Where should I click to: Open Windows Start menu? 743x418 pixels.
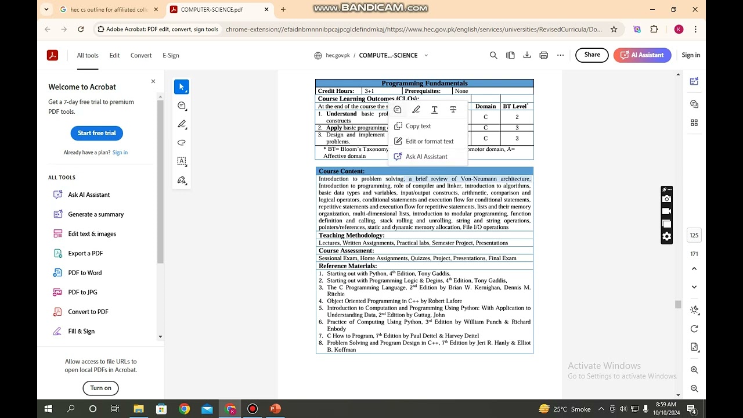tap(48, 409)
